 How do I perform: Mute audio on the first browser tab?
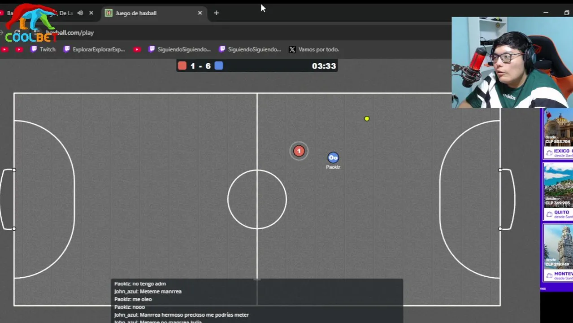(80, 13)
